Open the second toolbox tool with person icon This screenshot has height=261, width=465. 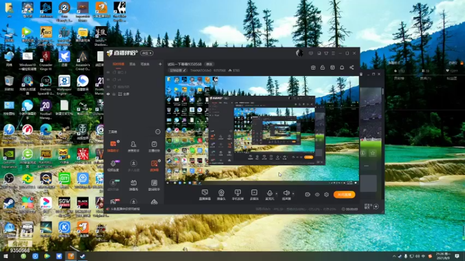134,146
